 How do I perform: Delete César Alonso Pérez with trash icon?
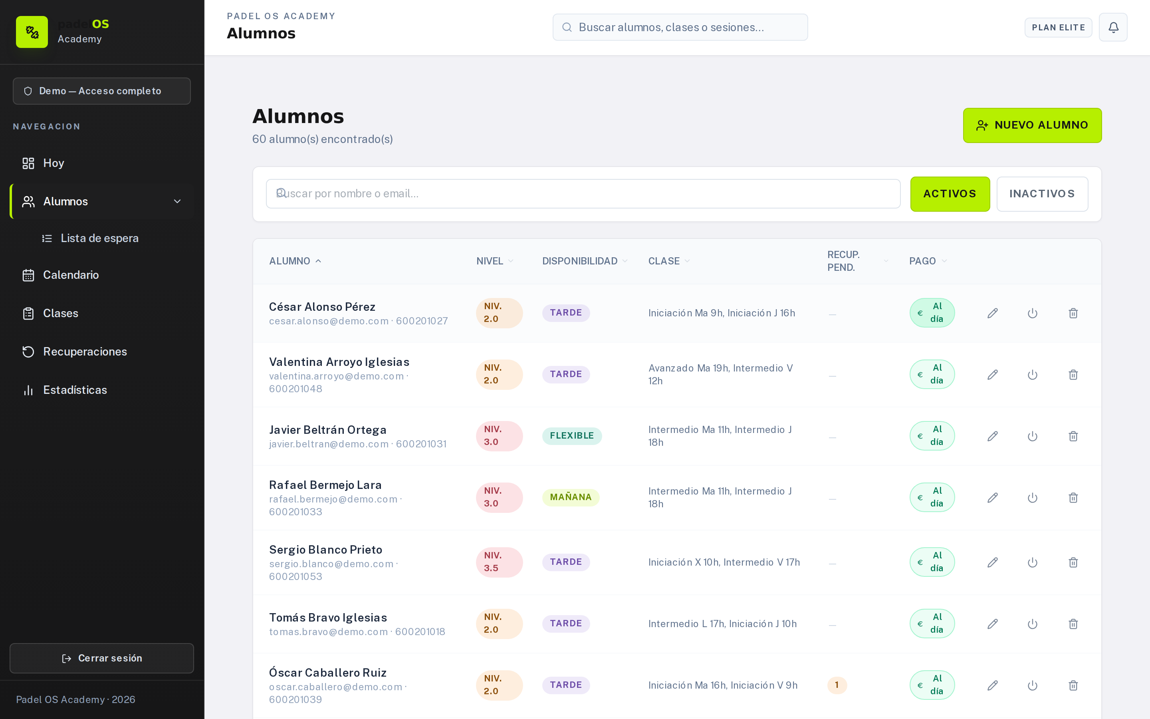tap(1073, 313)
